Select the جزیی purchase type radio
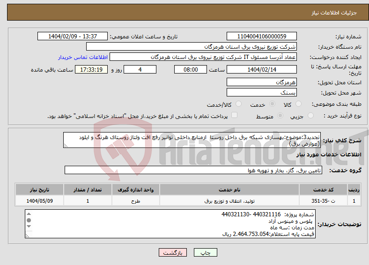The width and height of the screenshot is (369, 265). [x=310, y=115]
